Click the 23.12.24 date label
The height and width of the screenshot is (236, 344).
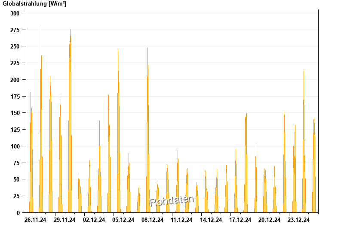(298, 220)
